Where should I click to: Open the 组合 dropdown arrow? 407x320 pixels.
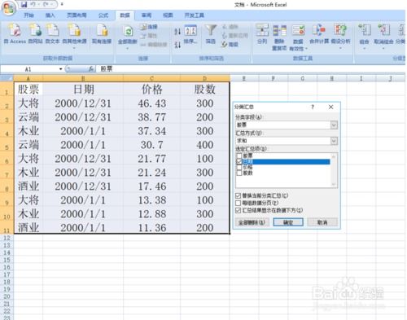pos(364,48)
